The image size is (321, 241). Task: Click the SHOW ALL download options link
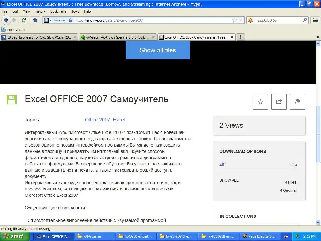click(229, 180)
